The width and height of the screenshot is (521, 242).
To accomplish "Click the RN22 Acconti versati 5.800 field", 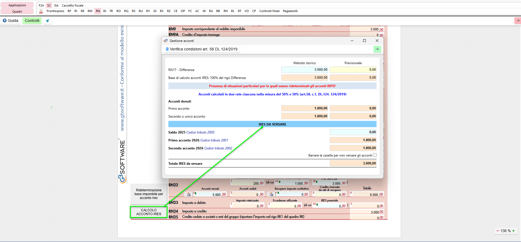I will (211, 194).
